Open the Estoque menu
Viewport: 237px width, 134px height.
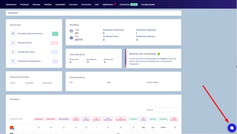click(x=36, y=4)
